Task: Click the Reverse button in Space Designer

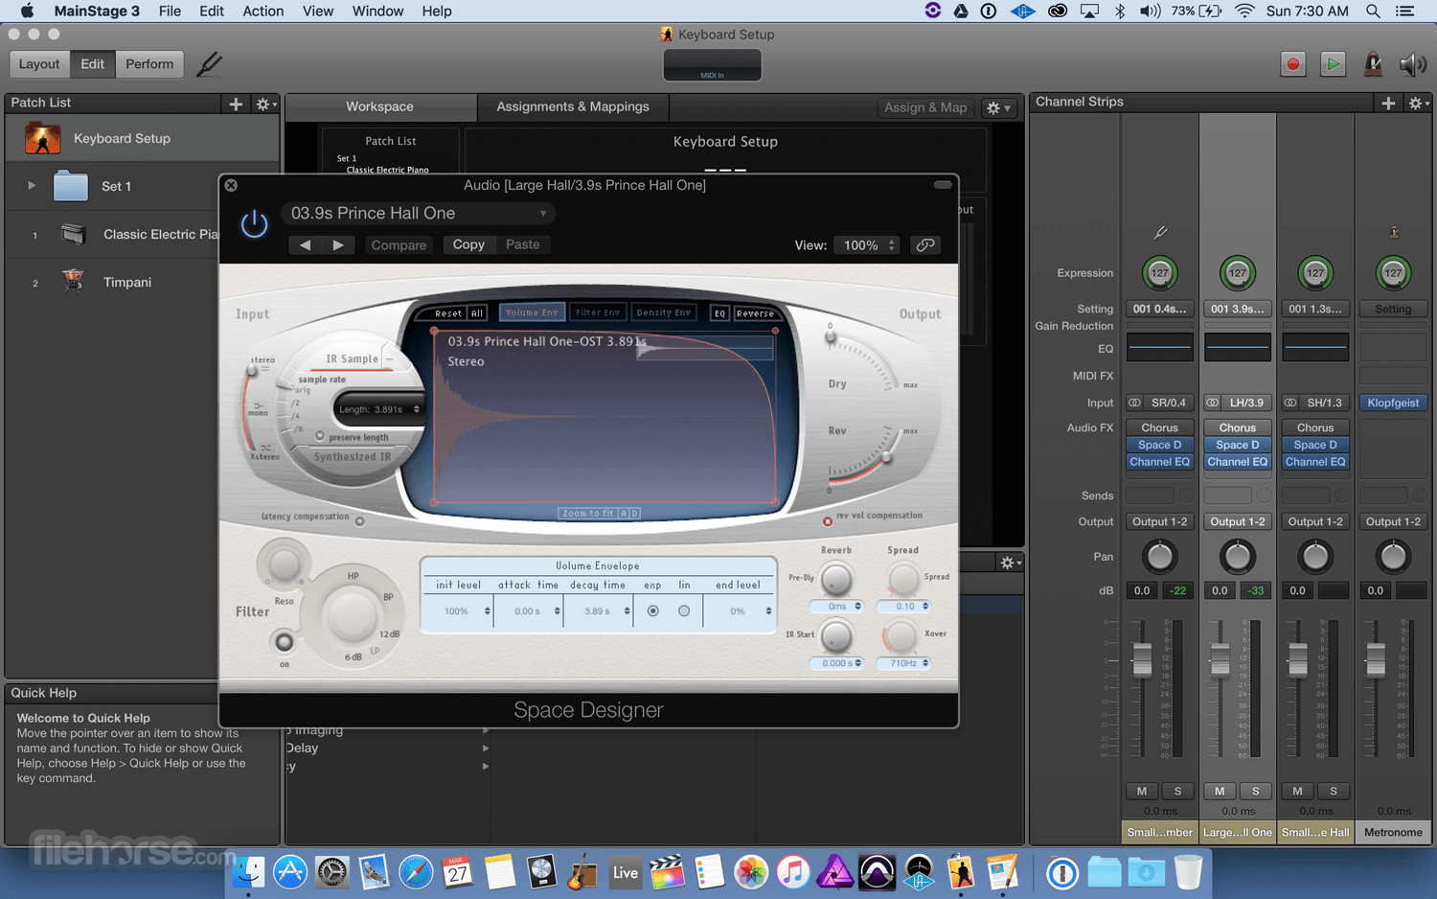Action: (755, 313)
